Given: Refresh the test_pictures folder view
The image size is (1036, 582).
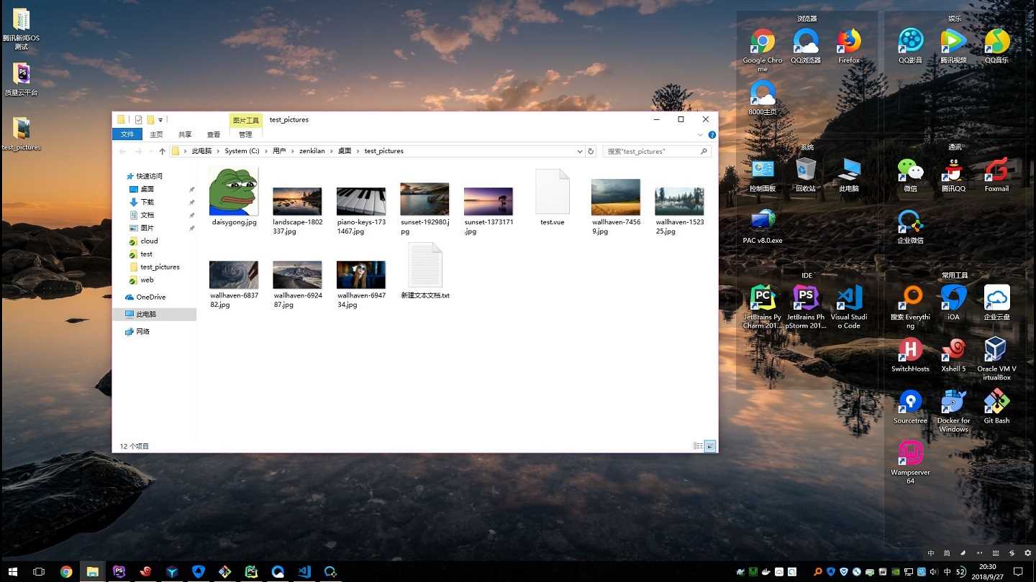Looking at the screenshot, I should 591,151.
